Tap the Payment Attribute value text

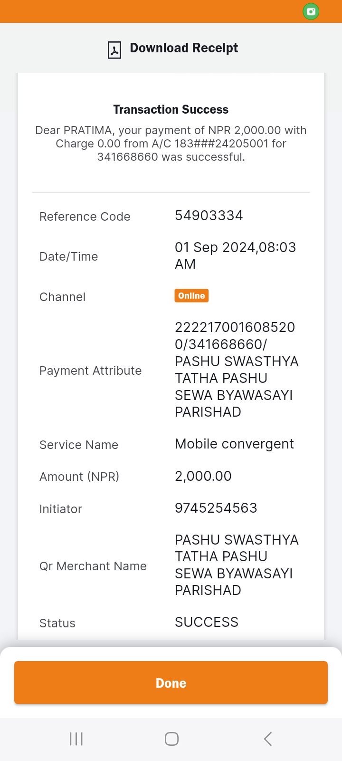coord(237,370)
